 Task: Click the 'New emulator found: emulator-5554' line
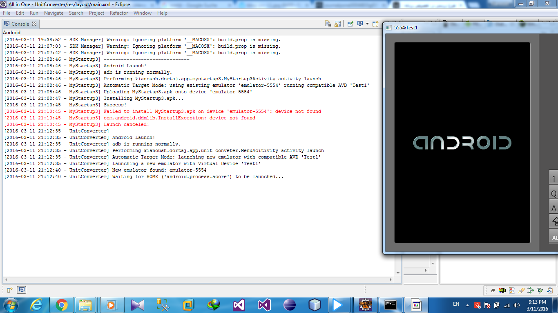pyautogui.click(x=105, y=170)
